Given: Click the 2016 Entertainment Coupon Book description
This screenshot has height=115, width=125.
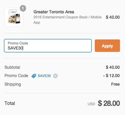Looking at the screenshot, I should (68, 20).
